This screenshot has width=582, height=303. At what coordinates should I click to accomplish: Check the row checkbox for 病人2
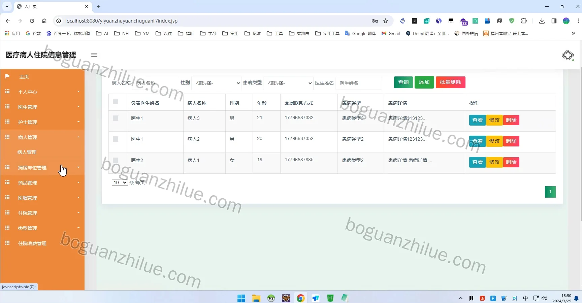116,139
